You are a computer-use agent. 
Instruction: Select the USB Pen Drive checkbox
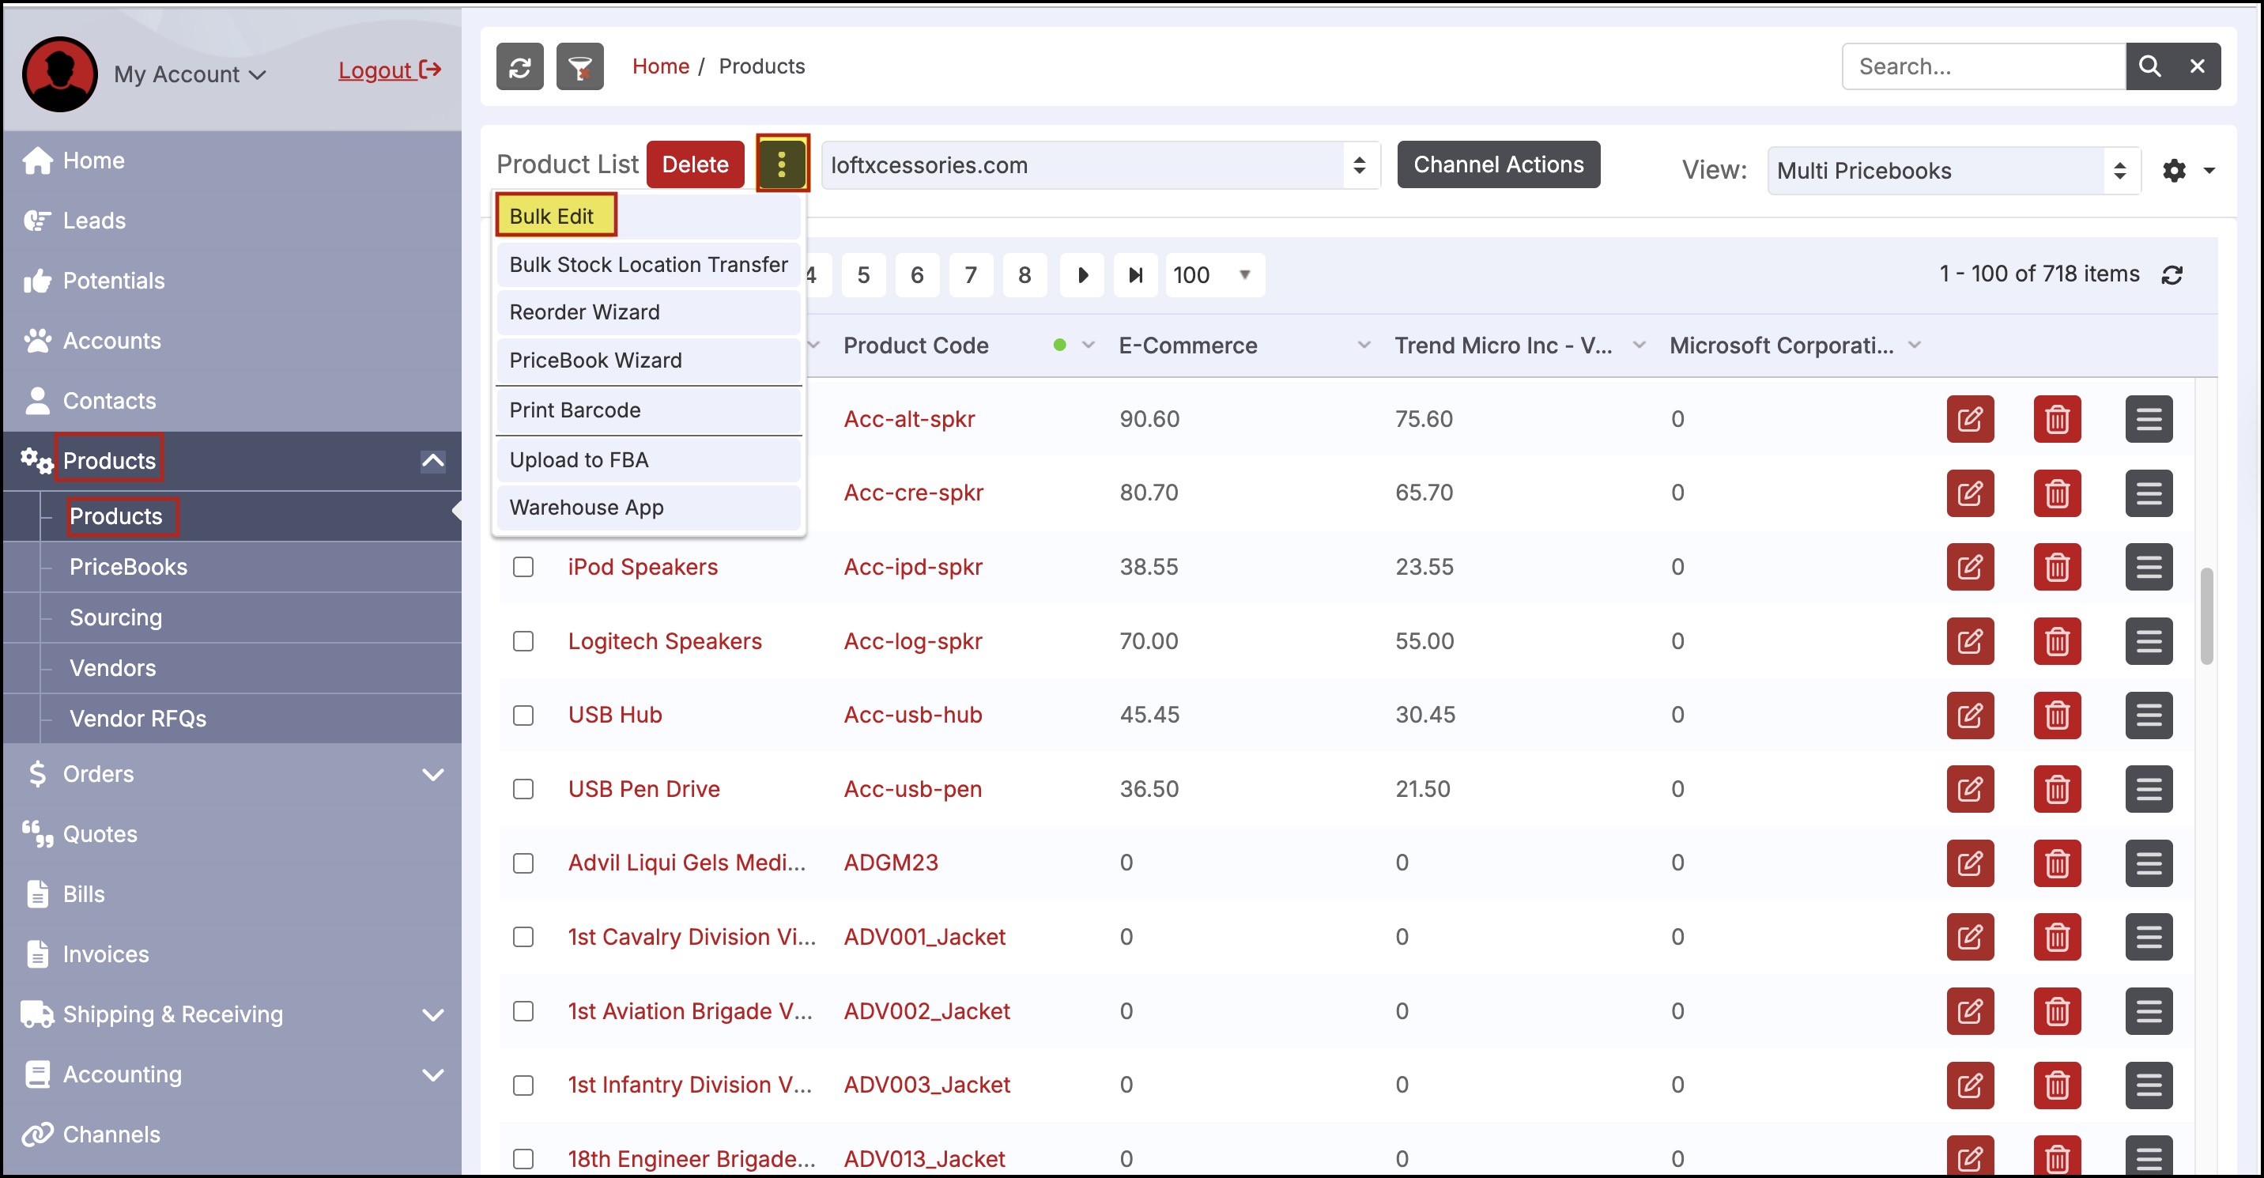click(x=523, y=788)
